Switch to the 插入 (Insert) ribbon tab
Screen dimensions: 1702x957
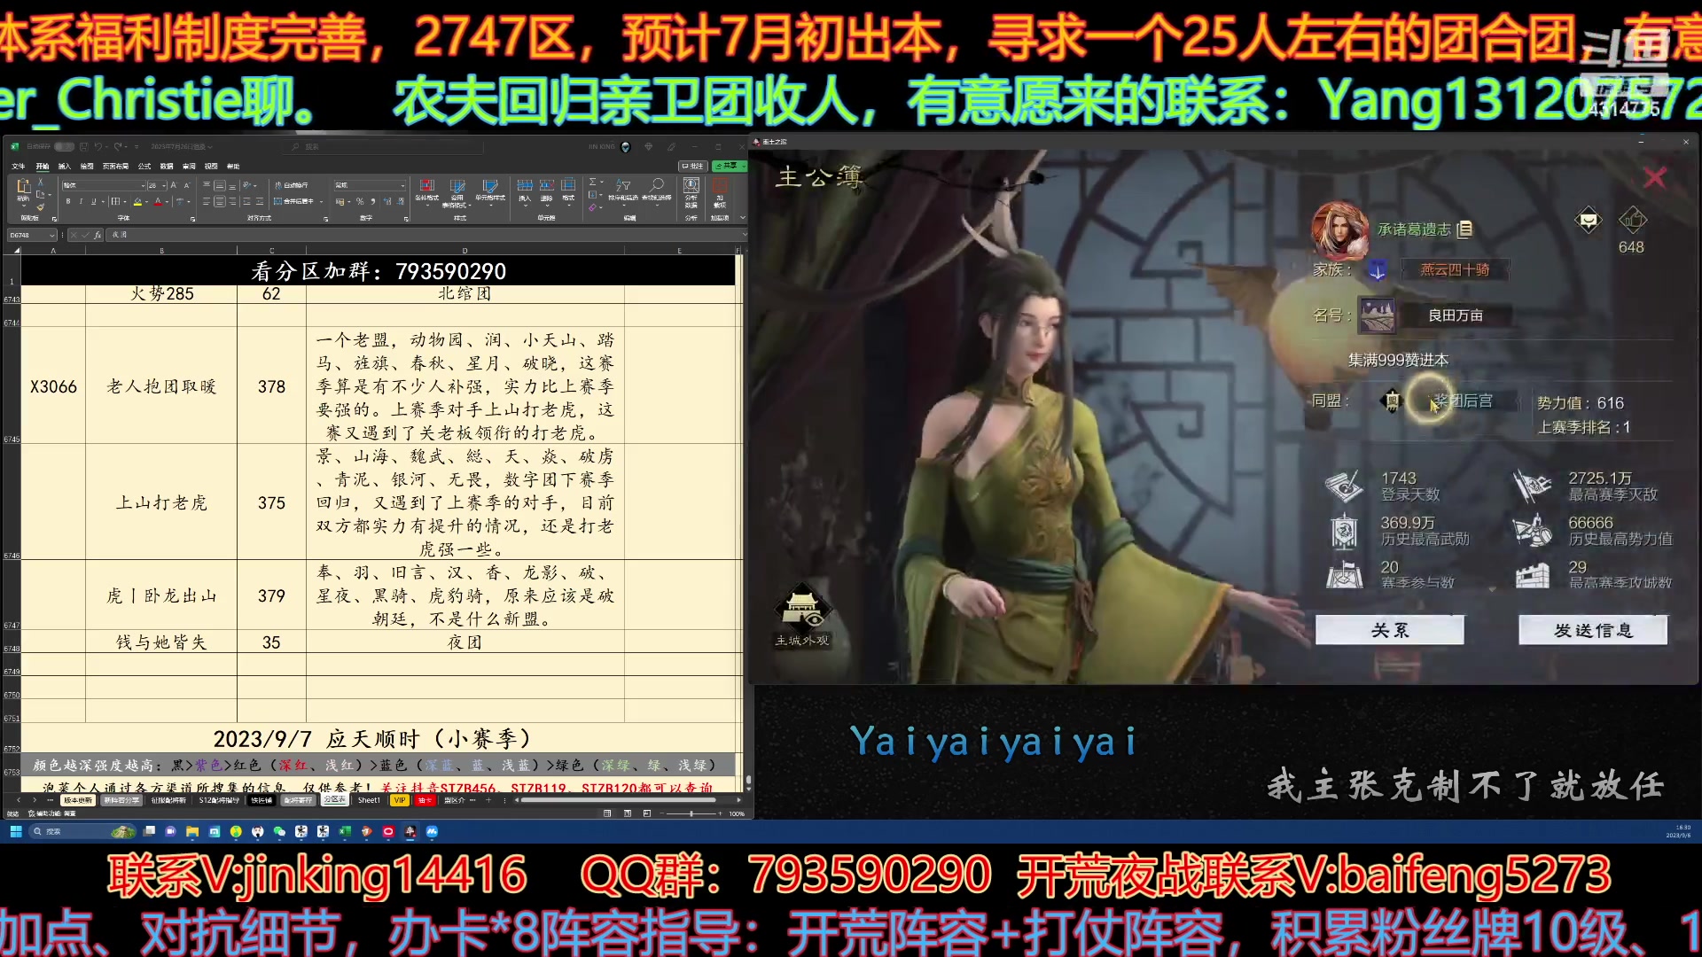point(64,166)
